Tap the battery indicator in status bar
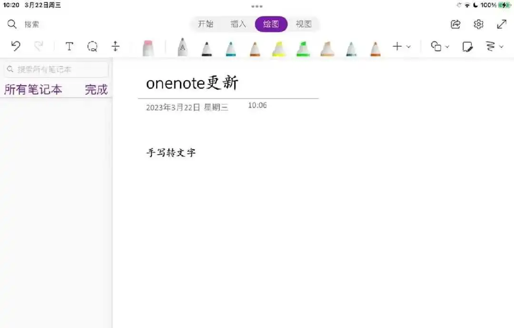Screen dimensions: 514x328 click(x=504, y=5)
